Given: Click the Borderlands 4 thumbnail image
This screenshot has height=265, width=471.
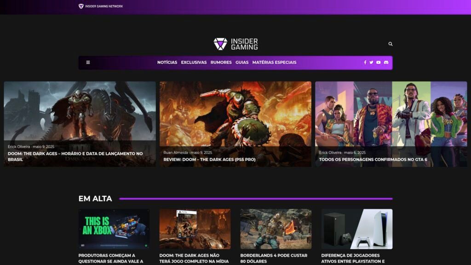Looking at the screenshot, I should pos(276,229).
